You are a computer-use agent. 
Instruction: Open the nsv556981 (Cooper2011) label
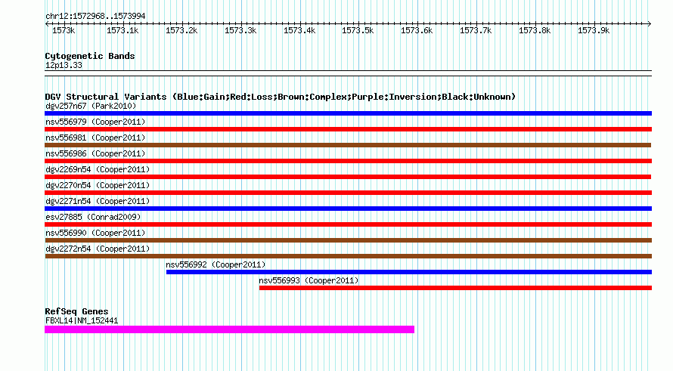pyautogui.click(x=95, y=138)
